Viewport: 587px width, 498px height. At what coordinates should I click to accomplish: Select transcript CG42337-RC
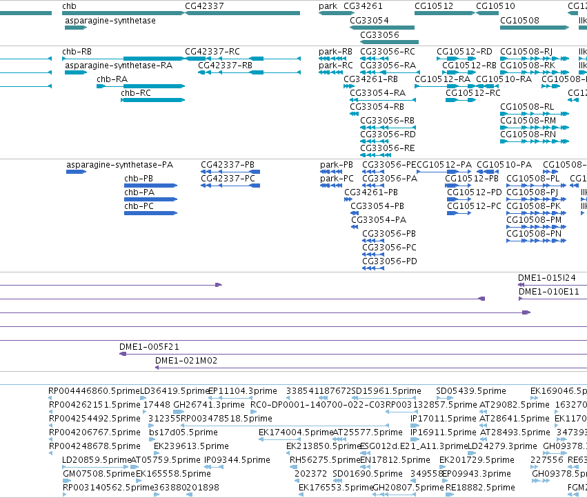pyautogui.click(x=212, y=52)
